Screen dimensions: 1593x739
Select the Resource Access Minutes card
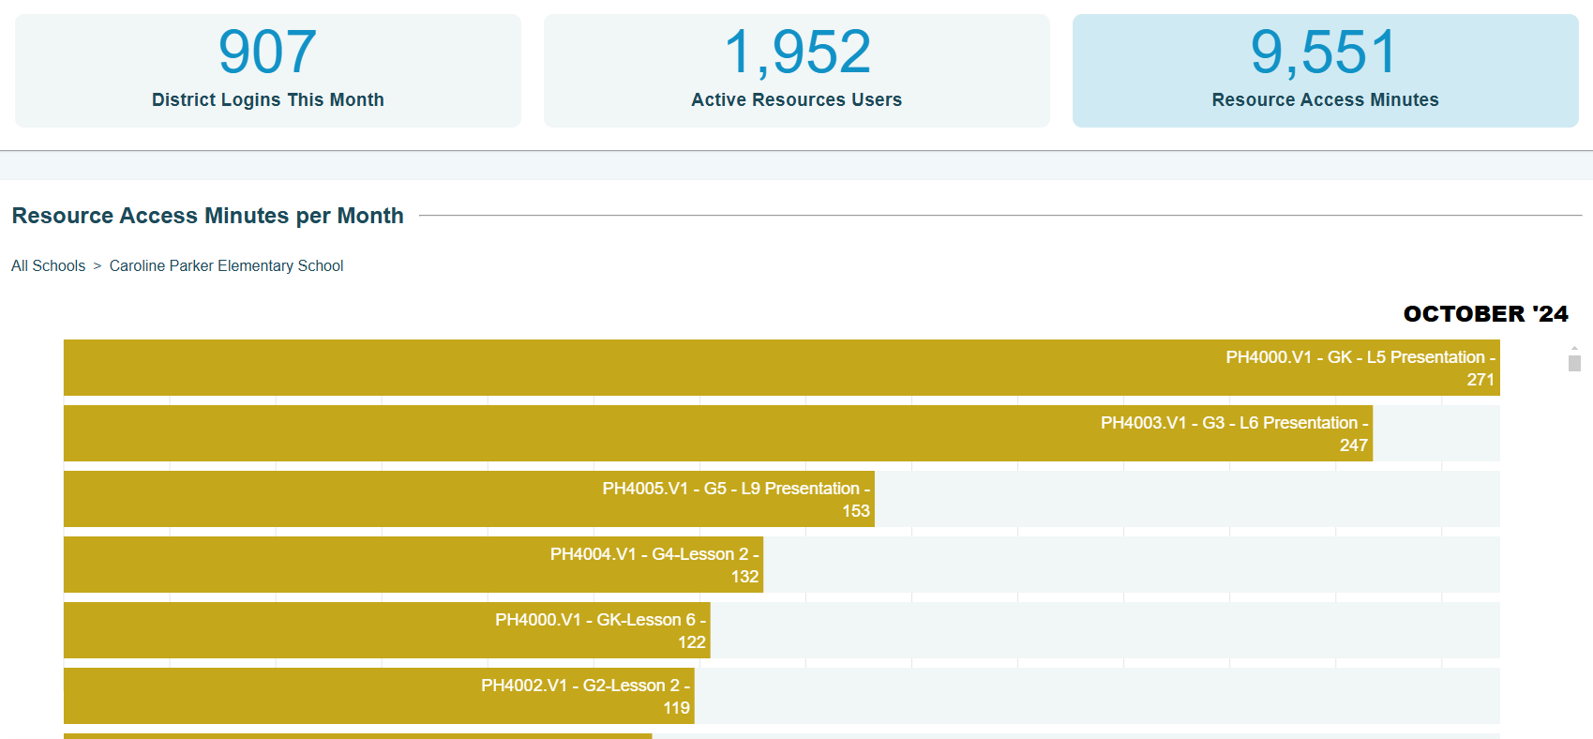(1326, 70)
